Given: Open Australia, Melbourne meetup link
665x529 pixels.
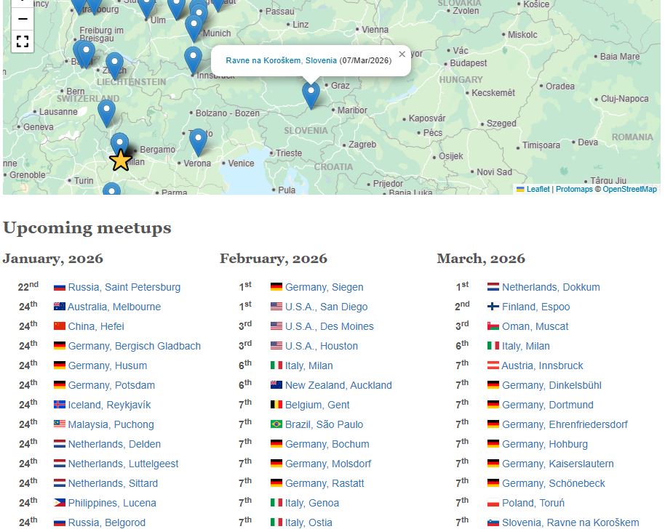Looking at the screenshot, I should (114, 307).
